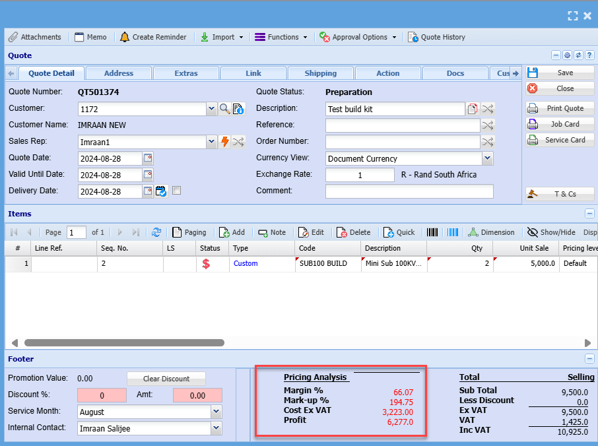Open the Functions menu
This screenshot has width=598, height=446.
click(281, 37)
